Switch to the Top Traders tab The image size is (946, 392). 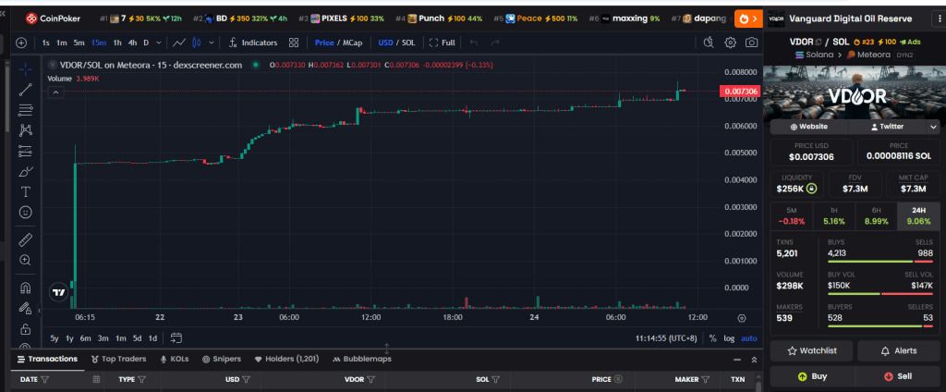pyautogui.click(x=118, y=359)
